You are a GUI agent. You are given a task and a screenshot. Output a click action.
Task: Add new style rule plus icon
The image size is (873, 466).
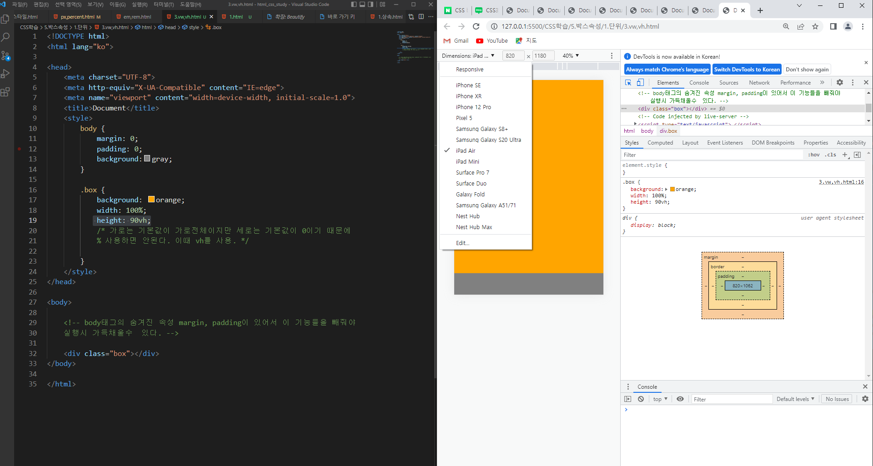pos(845,155)
